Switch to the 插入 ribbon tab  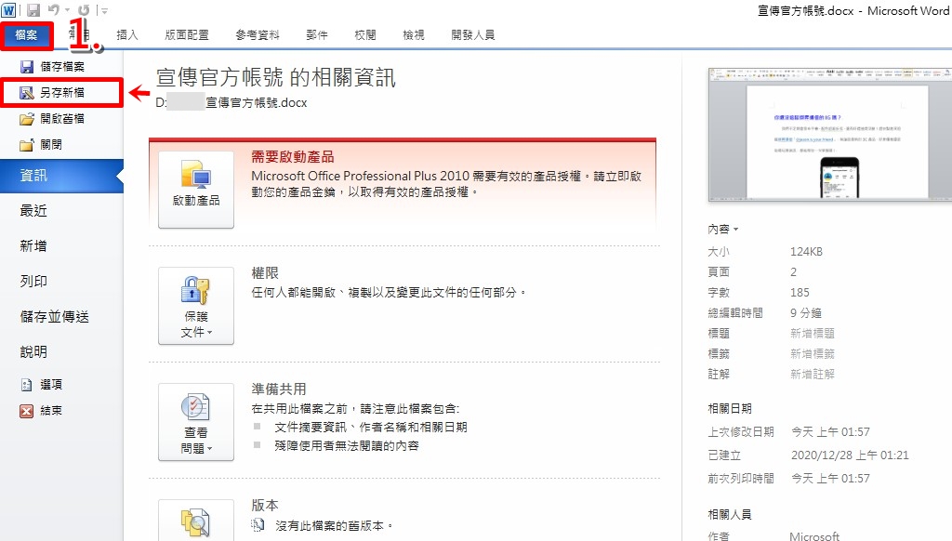(x=126, y=35)
